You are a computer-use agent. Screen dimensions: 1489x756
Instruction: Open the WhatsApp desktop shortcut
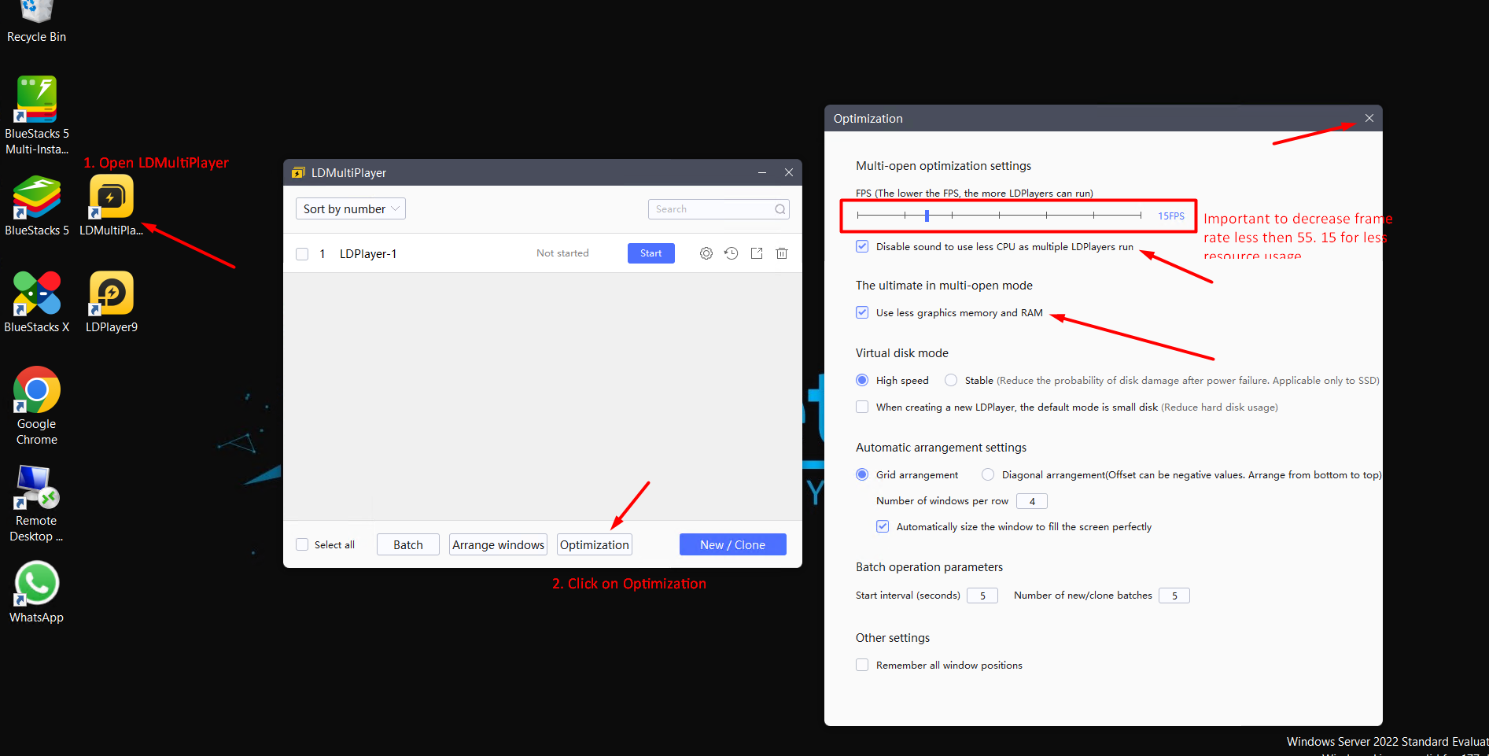pyautogui.click(x=36, y=592)
